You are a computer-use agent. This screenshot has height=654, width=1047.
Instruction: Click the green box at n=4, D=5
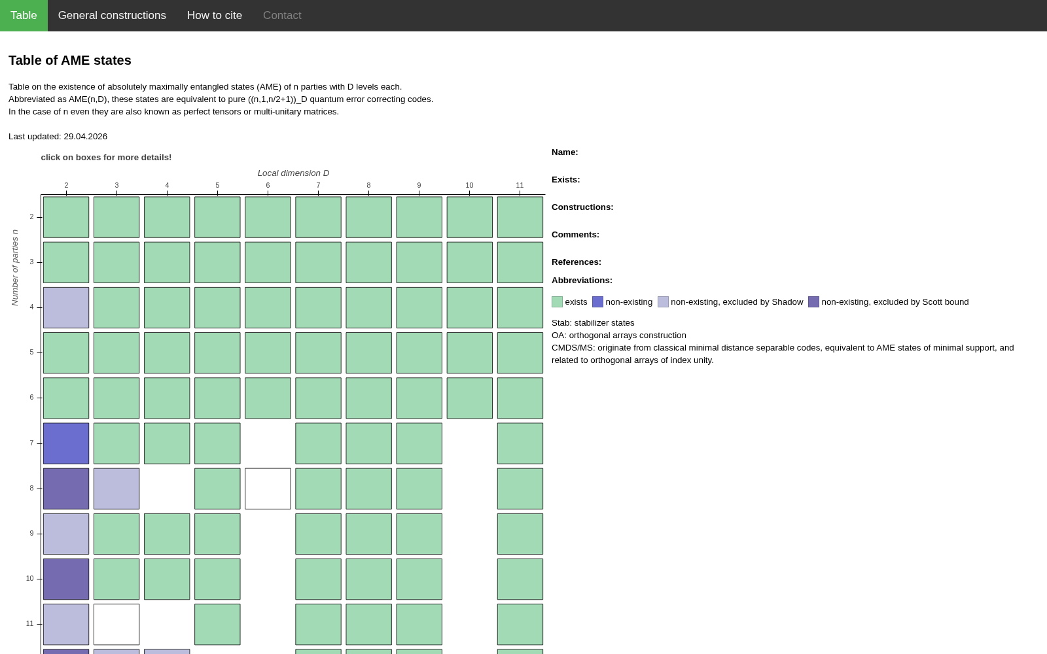point(217,307)
